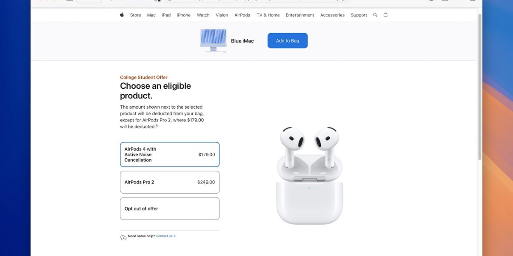Select the AirPods Pro 2 option
The height and width of the screenshot is (256, 513).
click(170, 182)
